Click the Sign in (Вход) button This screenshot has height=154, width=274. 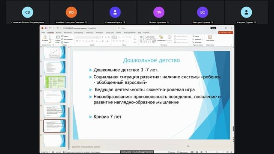213,28
